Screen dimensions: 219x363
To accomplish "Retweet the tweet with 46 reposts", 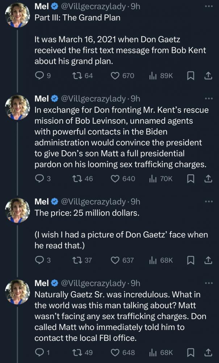I will click(x=76, y=178).
